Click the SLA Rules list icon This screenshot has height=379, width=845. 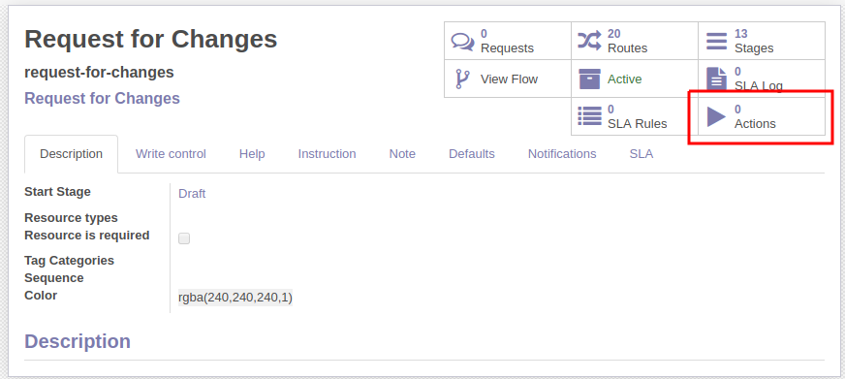[x=589, y=116]
